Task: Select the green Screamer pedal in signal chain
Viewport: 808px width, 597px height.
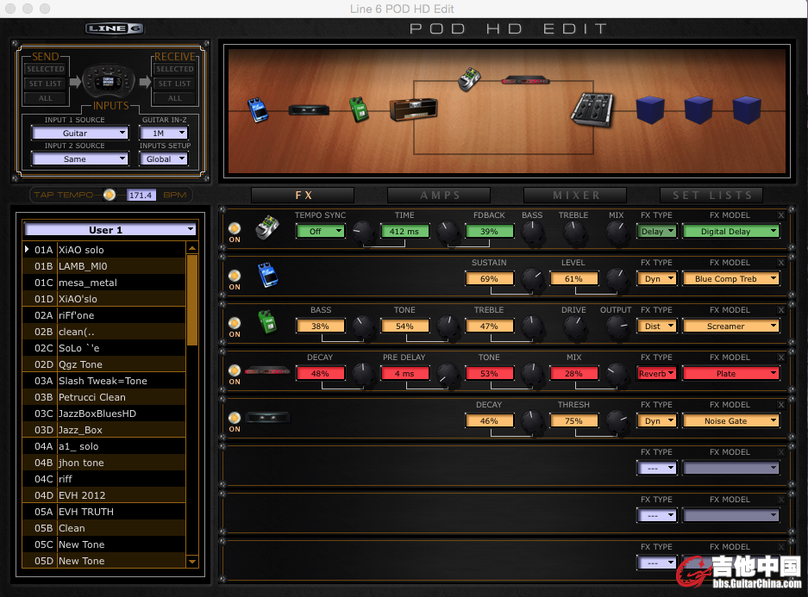Action: [358, 109]
